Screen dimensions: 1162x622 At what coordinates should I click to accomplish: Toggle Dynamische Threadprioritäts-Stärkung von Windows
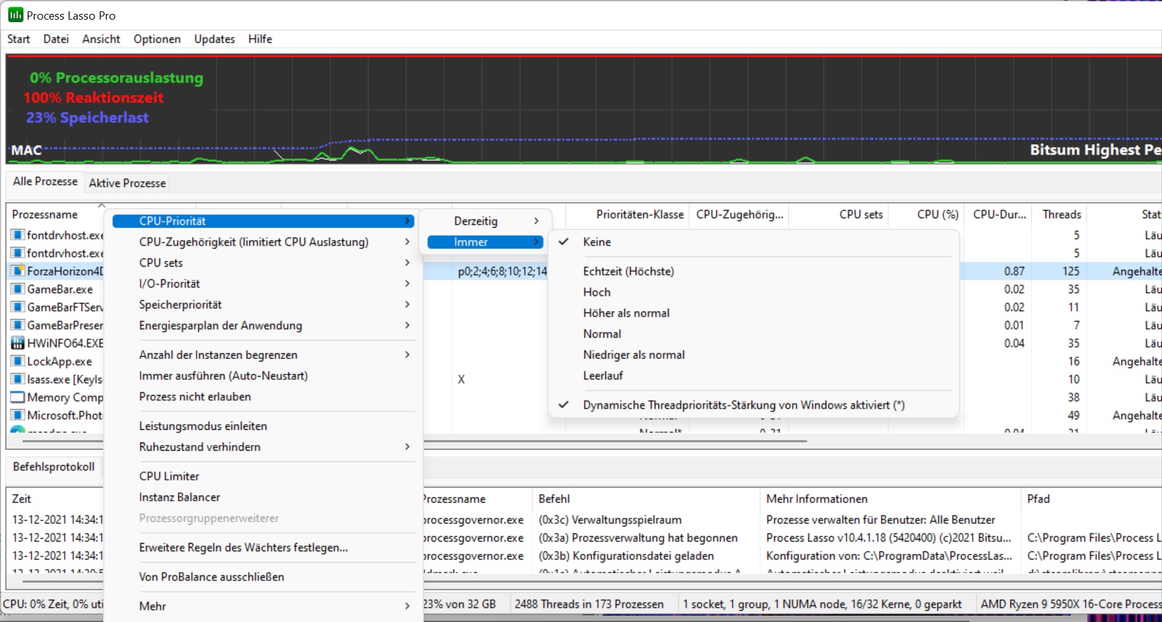pos(753,405)
